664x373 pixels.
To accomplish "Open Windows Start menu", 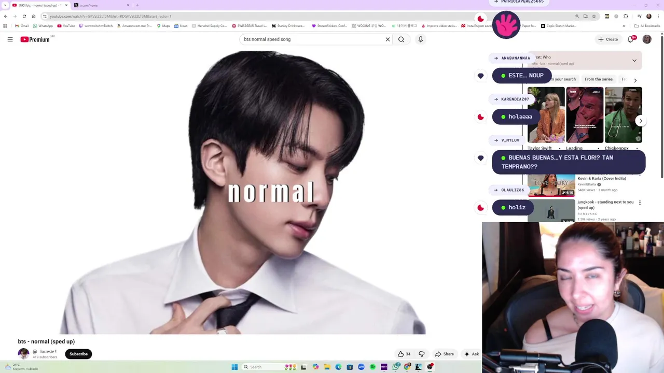I will [234, 367].
